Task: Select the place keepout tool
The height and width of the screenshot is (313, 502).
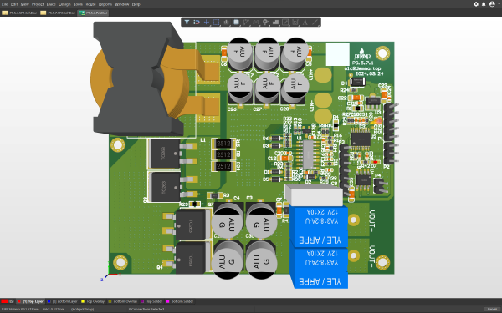Action: [x=285, y=22]
